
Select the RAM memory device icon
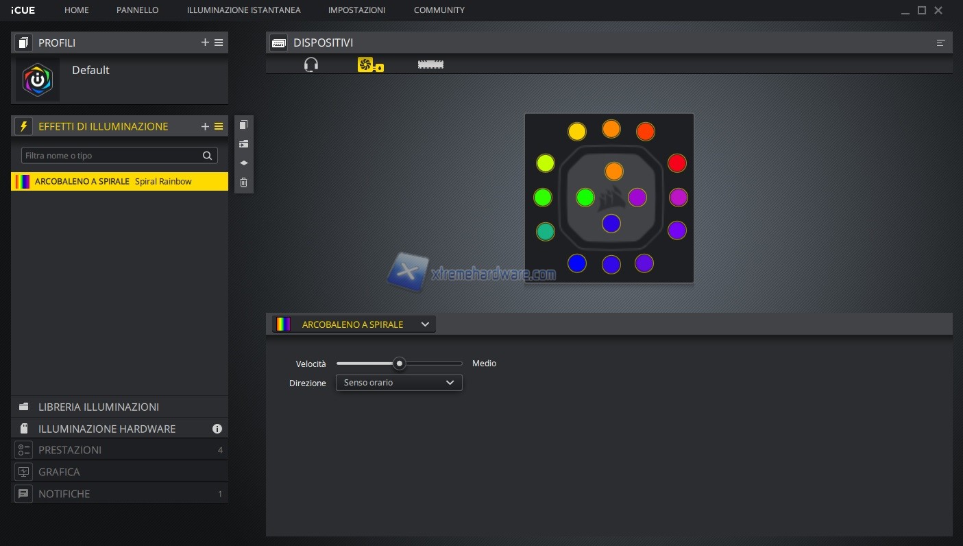[x=430, y=64]
